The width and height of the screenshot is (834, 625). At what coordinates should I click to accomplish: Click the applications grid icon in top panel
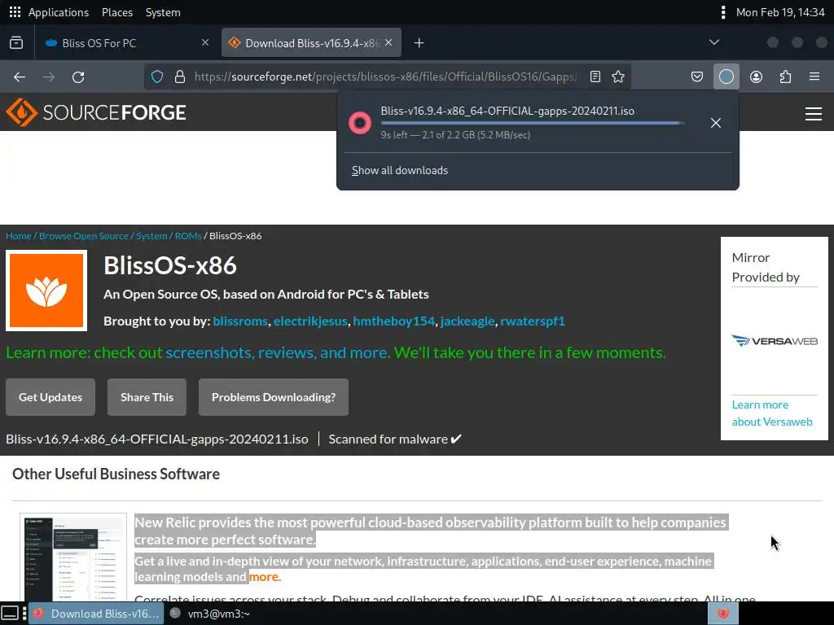15,12
